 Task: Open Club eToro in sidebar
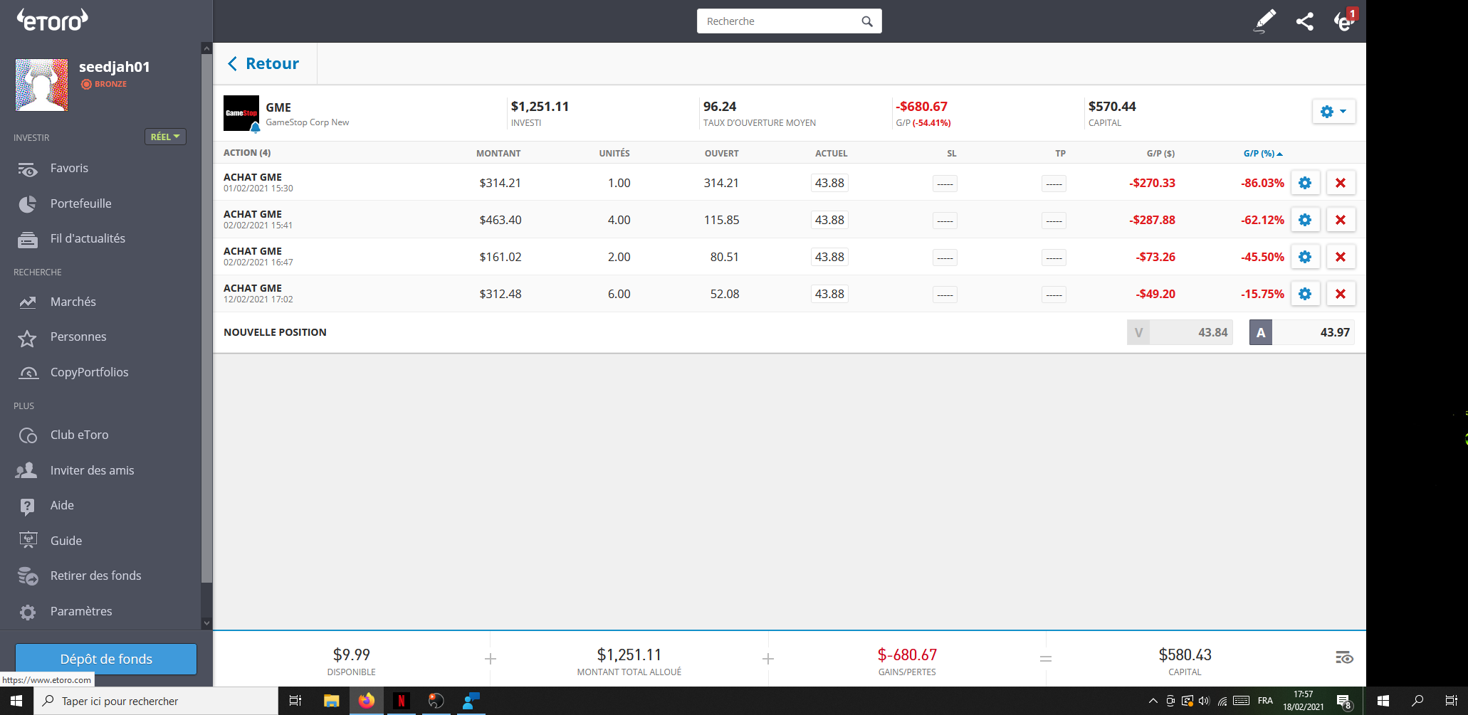[79, 435]
